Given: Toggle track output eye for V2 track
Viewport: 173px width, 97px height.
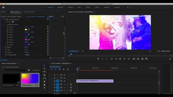Looking at the screenshot, I should point(64,78).
